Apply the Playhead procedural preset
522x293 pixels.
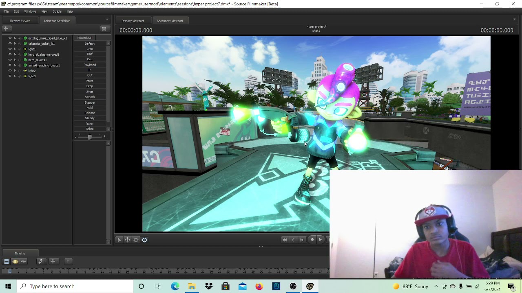(x=90, y=65)
